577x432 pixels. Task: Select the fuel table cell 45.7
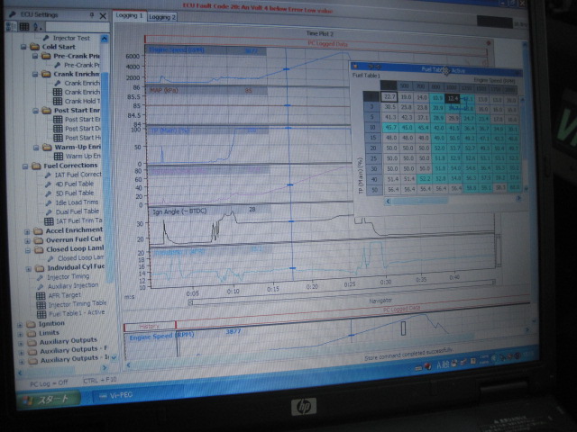click(390, 127)
